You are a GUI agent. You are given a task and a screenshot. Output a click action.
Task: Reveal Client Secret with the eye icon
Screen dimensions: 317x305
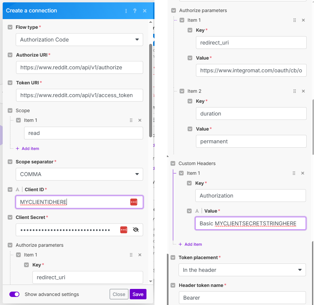[135, 230]
